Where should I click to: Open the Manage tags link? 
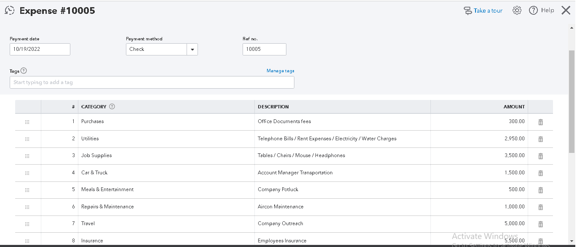pos(280,71)
